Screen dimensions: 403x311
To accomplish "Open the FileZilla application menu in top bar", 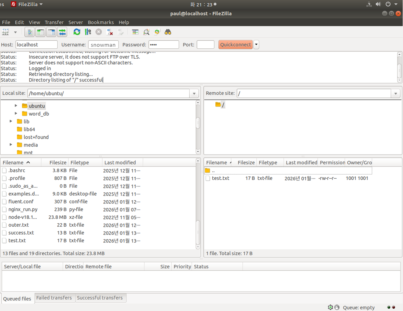I will pyautogui.click(x=27, y=4).
